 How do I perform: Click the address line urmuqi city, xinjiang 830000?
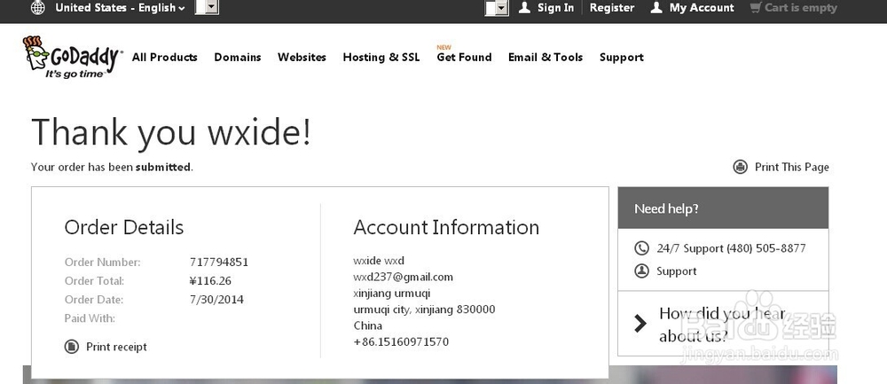[x=424, y=310]
